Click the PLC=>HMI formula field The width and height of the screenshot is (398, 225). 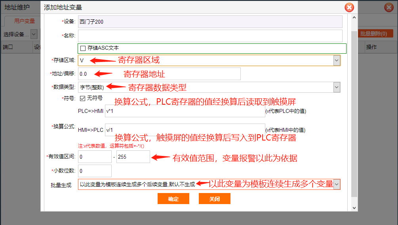pyautogui.click(x=185, y=111)
